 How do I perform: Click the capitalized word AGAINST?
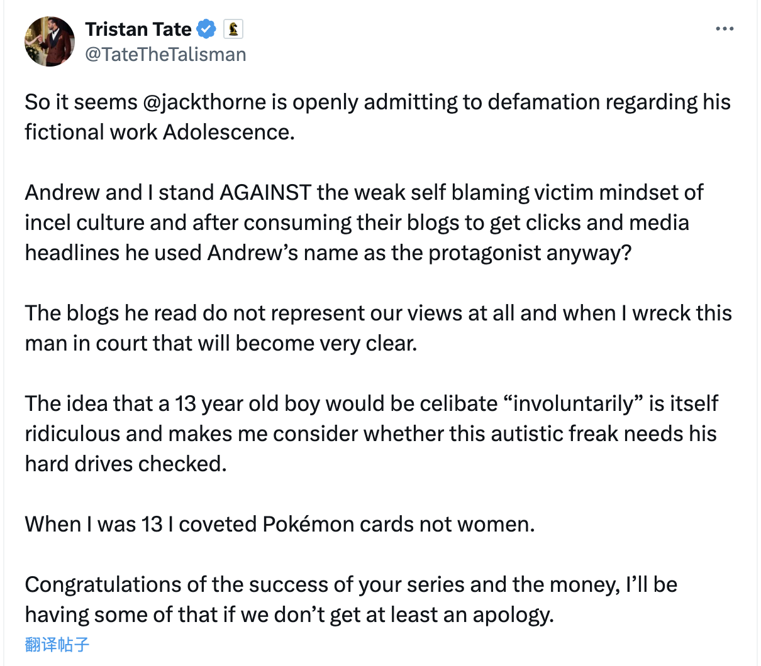pos(265,192)
